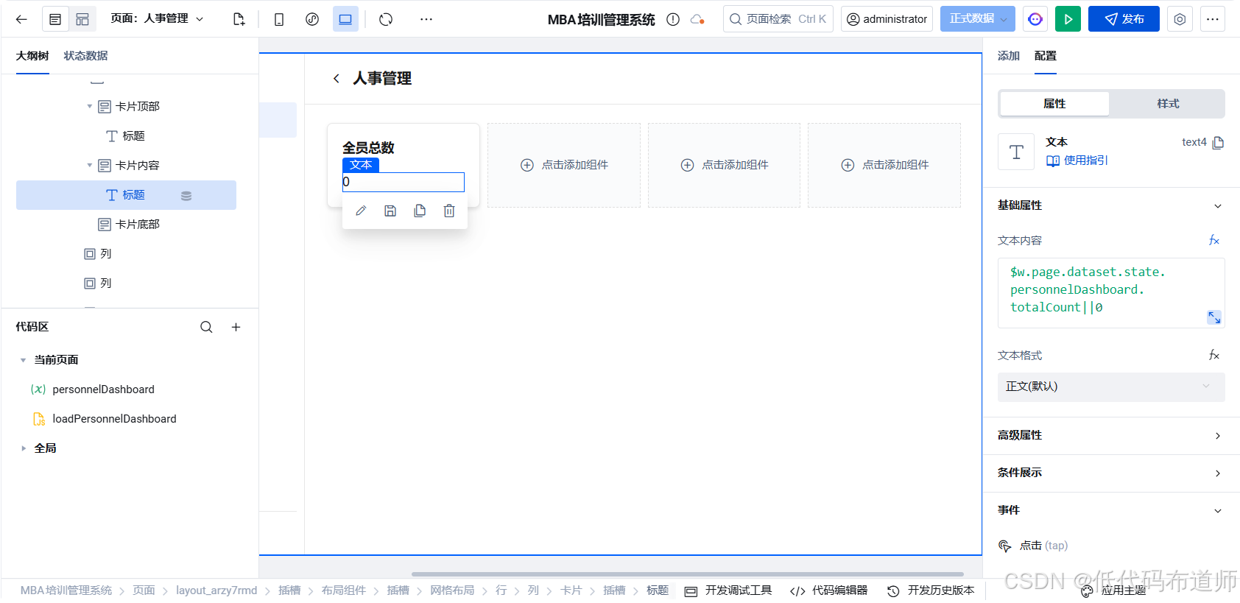Click the copy icon on component toolbar

[420, 211]
